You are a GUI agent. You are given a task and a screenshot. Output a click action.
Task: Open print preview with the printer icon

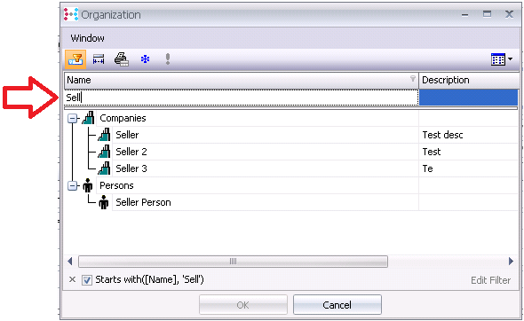point(122,59)
